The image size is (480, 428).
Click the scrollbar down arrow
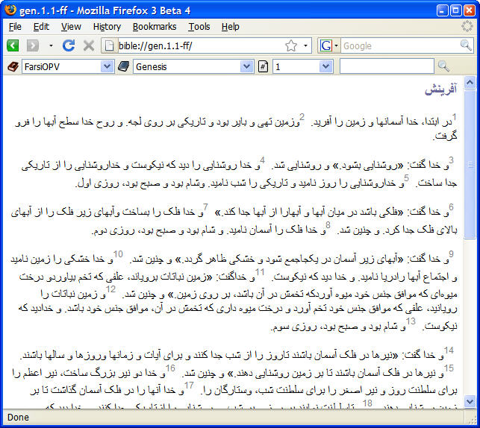tap(470, 401)
